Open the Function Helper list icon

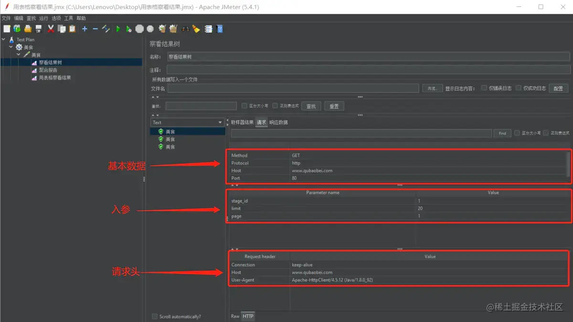point(208,29)
